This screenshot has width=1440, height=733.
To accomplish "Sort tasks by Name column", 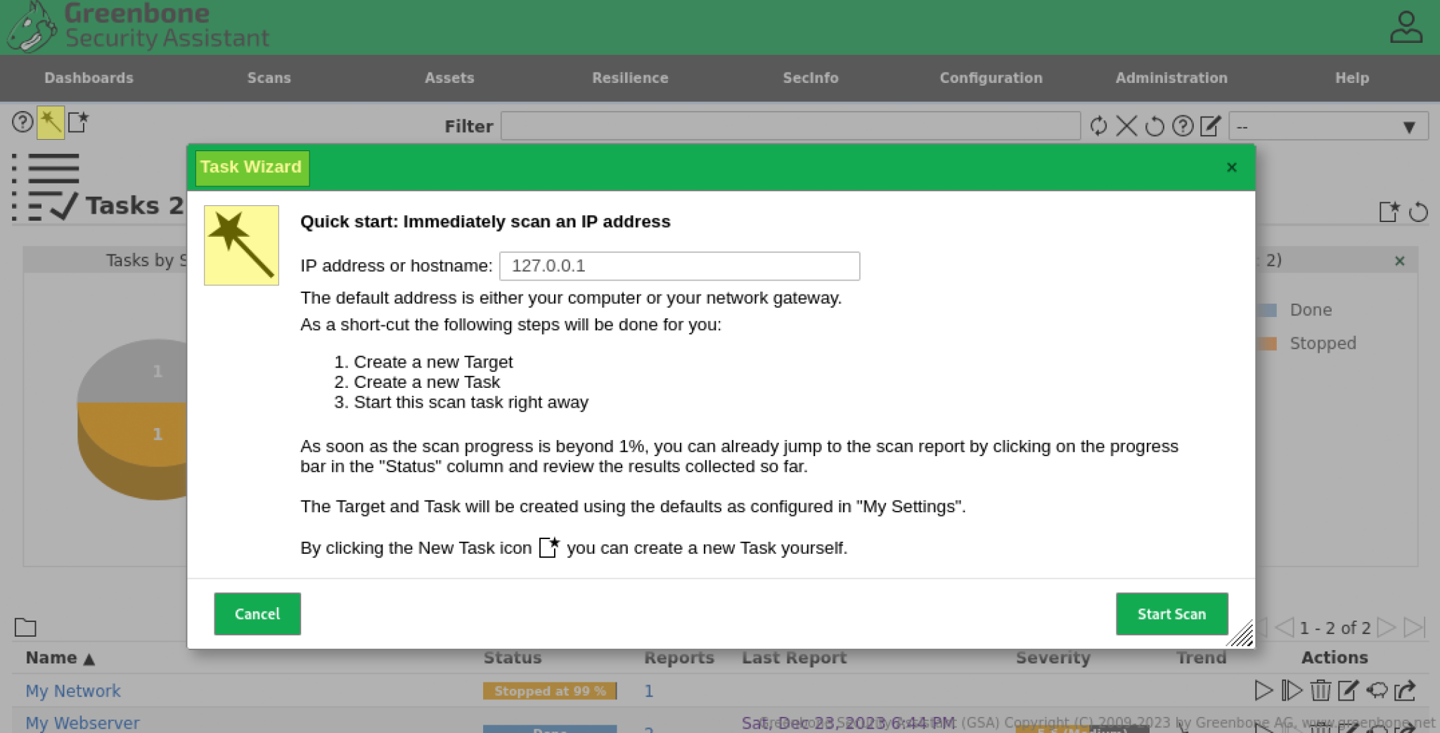I will pyautogui.click(x=60, y=658).
